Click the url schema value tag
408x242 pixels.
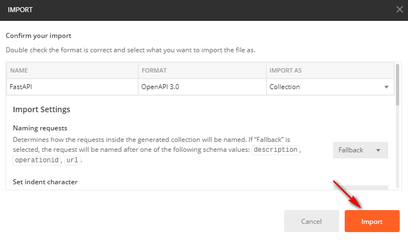pyautogui.click(x=72, y=161)
